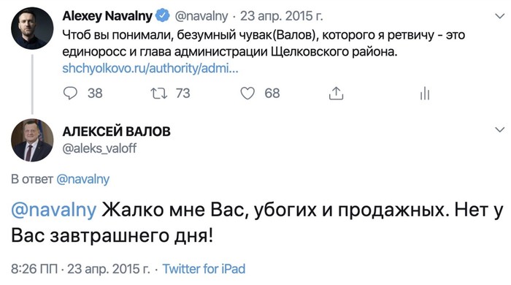Click the АЛЕКСЕЙ ВАЛОВ display name

(x=116, y=132)
